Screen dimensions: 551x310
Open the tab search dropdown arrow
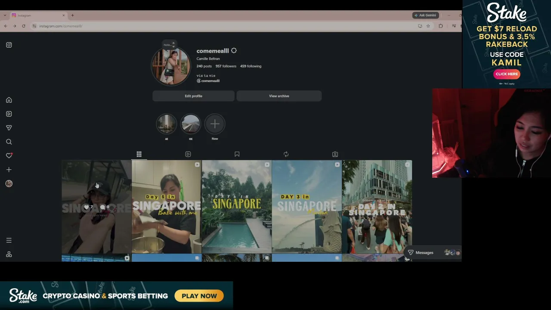tap(5, 15)
